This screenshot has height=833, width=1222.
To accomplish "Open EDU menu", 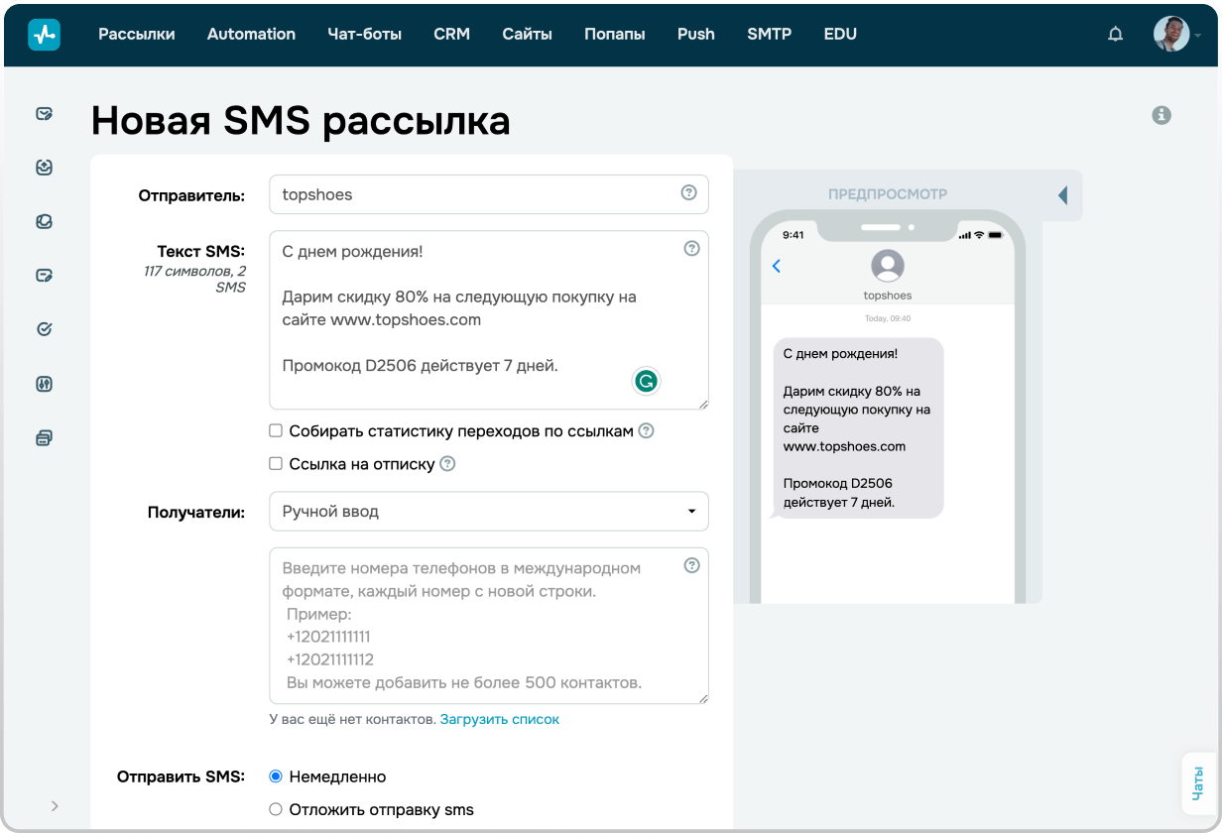I will (840, 34).
